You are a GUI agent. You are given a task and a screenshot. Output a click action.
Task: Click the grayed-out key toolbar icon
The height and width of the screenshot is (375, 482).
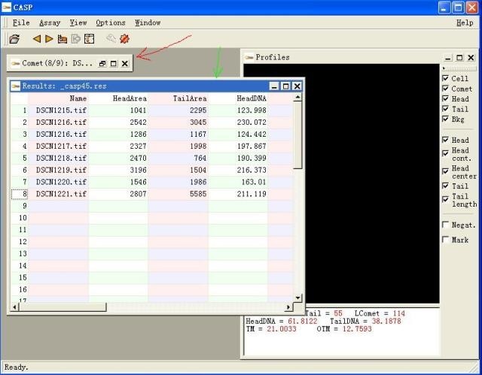111,39
